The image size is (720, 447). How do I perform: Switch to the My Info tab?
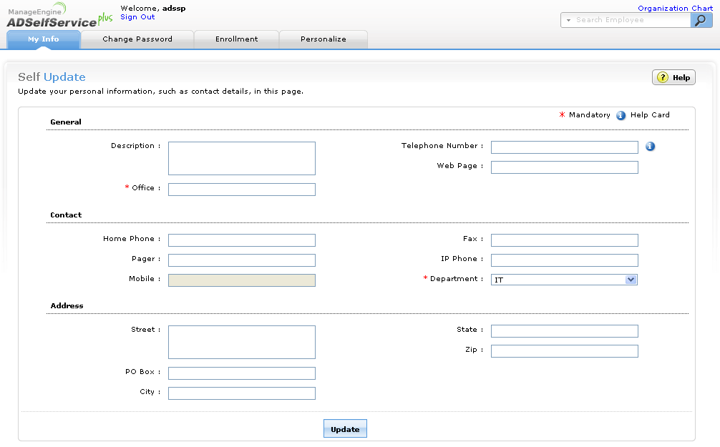point(44,39)
